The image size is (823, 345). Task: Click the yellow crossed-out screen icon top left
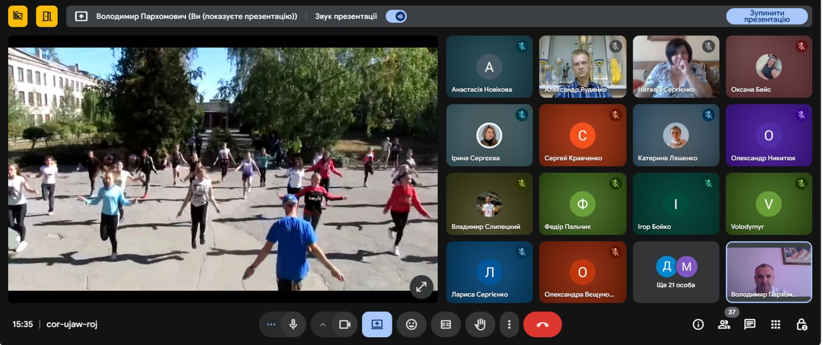pyautogui.click(x=18, y=16)
